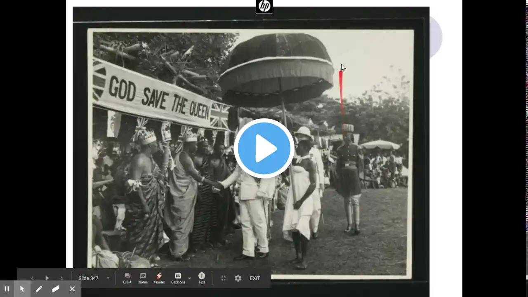Select the eraser tool

pos(56,289)
